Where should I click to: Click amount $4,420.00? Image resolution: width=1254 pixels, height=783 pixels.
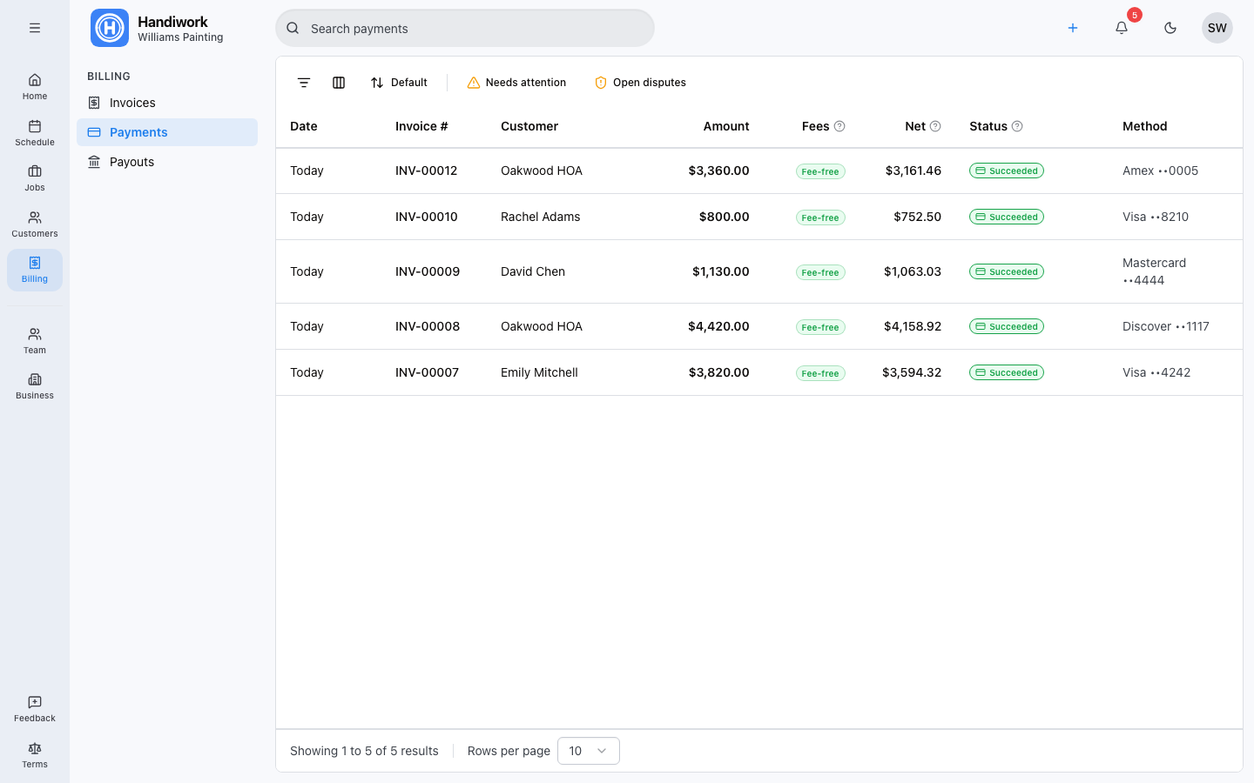pos(718,326)
